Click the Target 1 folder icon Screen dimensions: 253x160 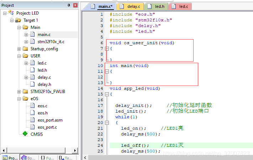coord(18,20)
